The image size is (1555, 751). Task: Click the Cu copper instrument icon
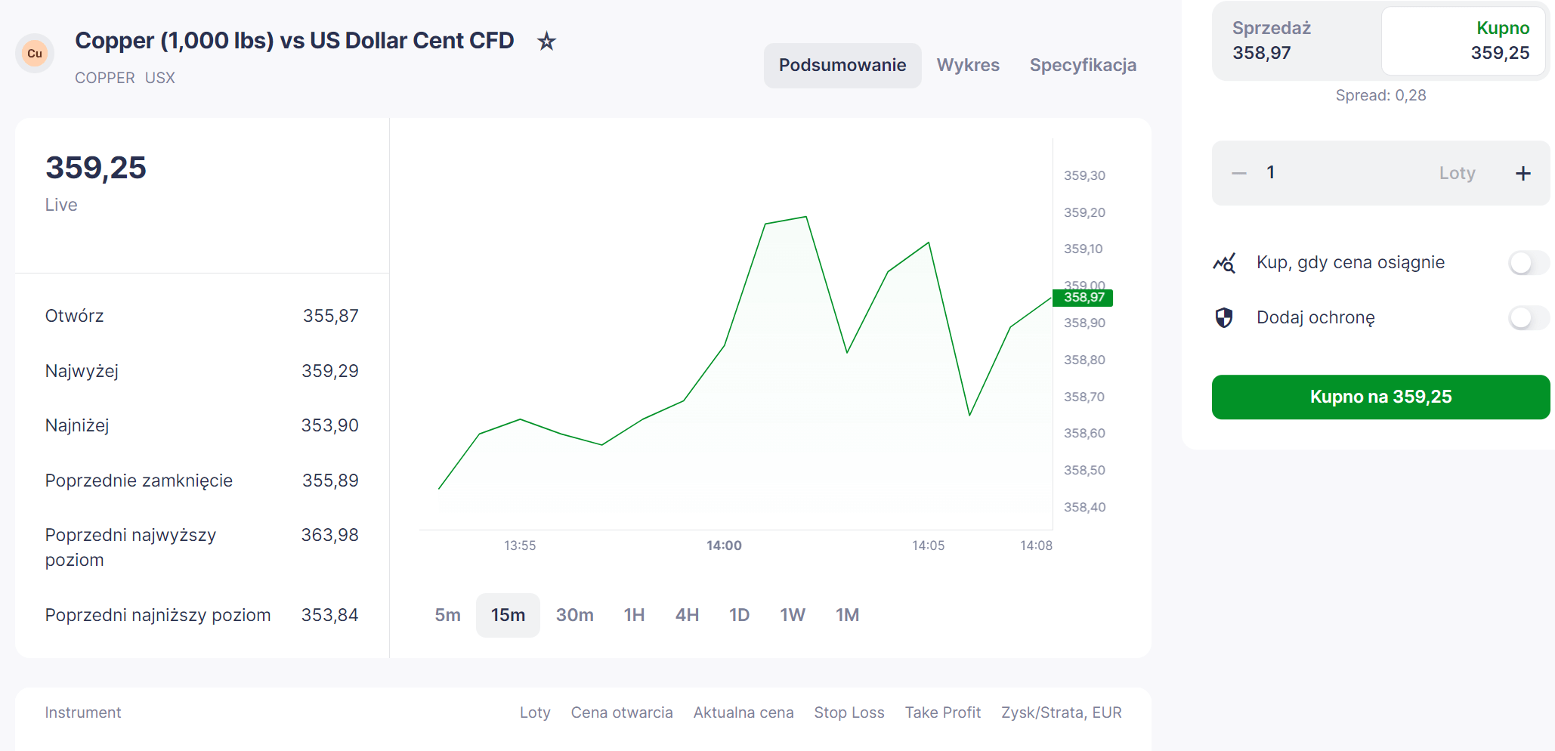pyautogui.click(x=35, y=53)
